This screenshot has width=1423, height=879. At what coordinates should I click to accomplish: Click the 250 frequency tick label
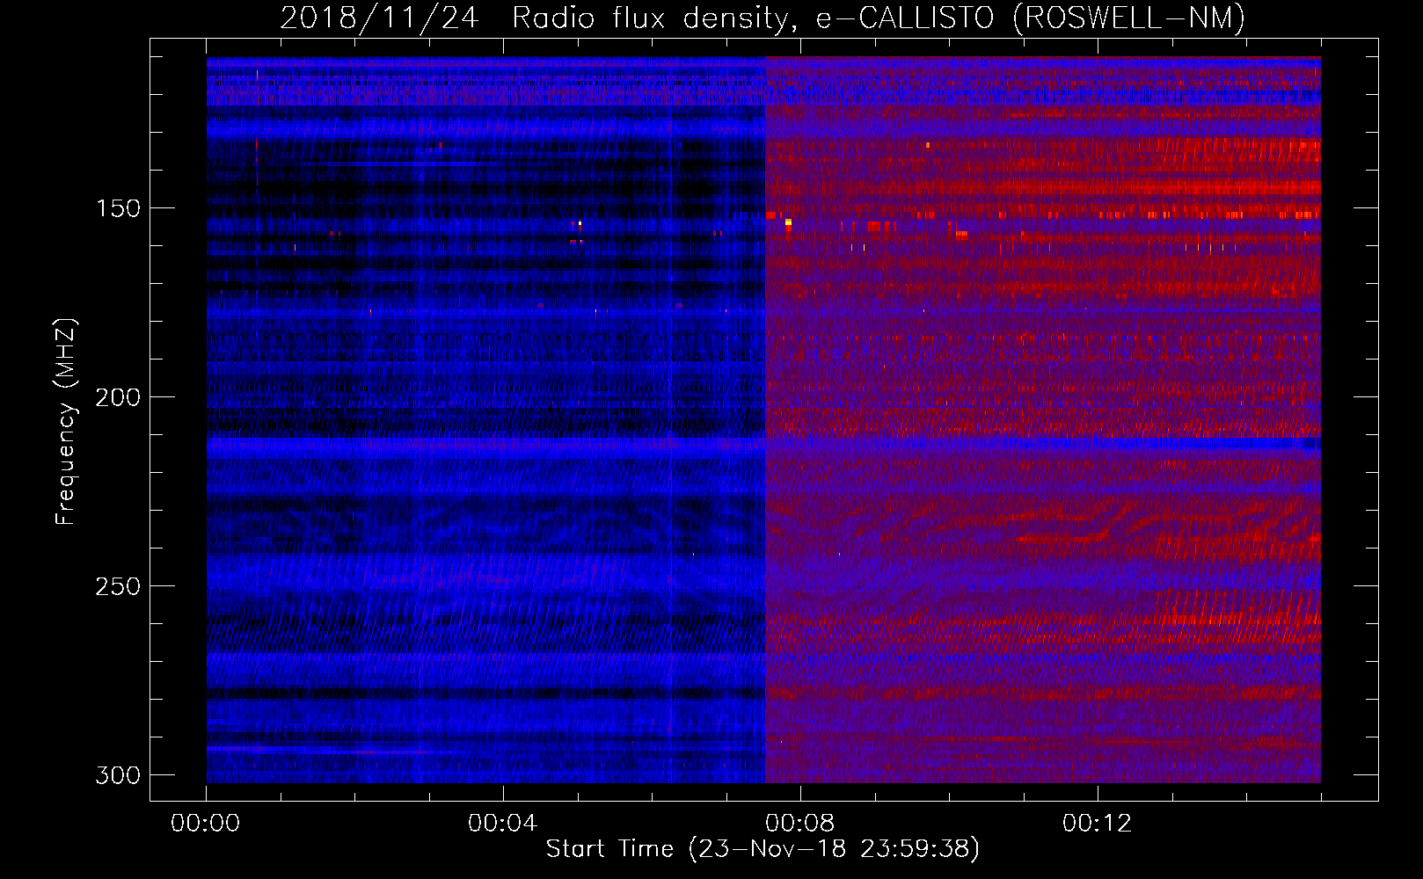pos(118,586)
